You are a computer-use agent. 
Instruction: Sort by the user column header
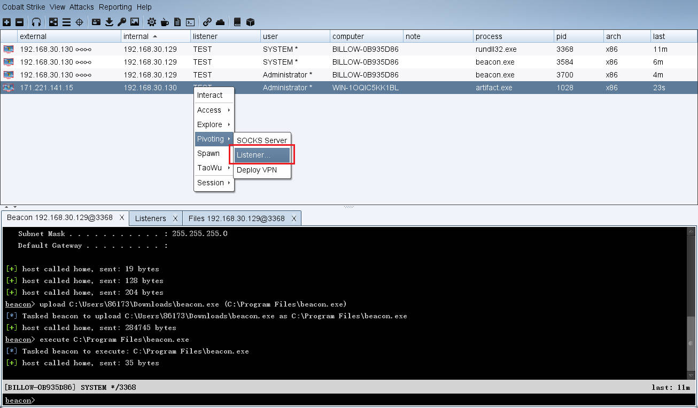click(295, 36)
